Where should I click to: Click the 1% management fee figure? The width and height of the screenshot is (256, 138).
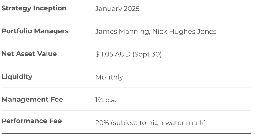point(99,100)
